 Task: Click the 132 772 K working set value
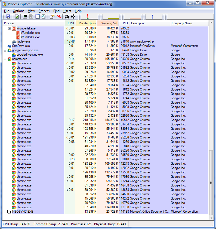[112, 172]
